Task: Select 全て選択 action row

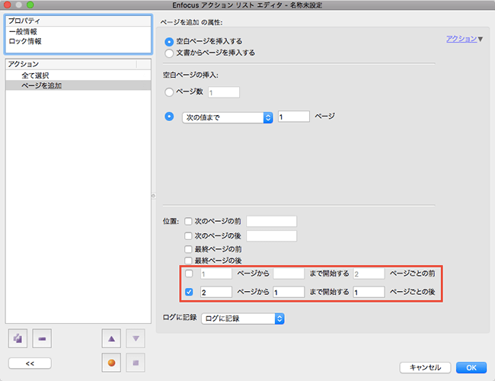Action: coord(78,75)
